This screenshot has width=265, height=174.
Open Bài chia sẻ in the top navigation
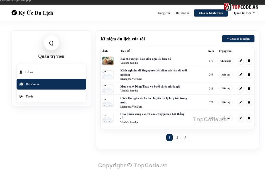point(182,13)
